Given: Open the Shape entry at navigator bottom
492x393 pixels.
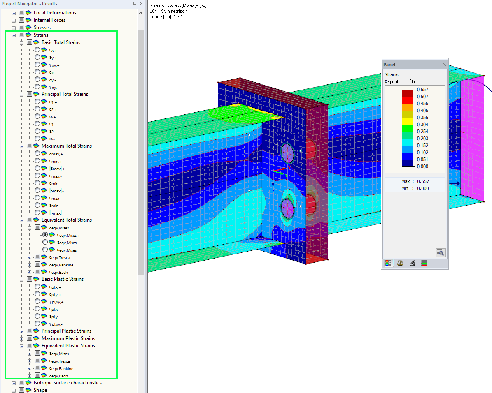Looking at the screenshot, I should 40,390.
